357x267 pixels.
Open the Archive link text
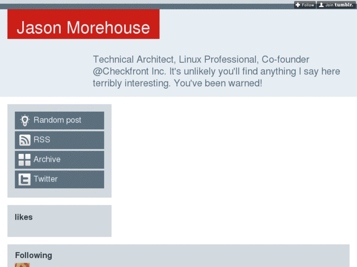point(47,159)
